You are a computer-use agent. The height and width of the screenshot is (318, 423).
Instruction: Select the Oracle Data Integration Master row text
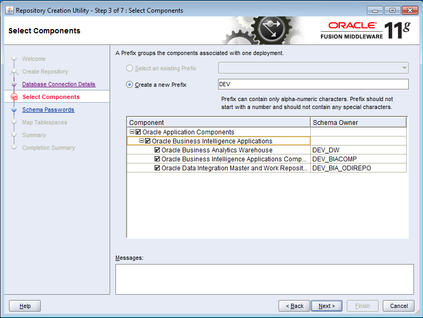coord(234,168)
